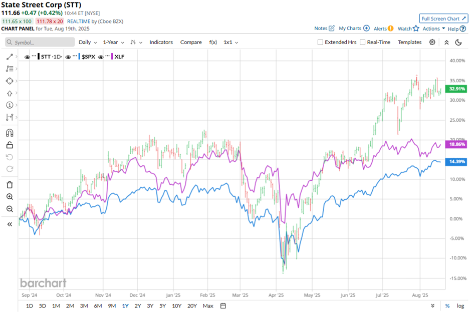The height and width of the screenshot is (314, 471).
Task: Click the $SPX blue color swatch
Action: [x=79, y=57]
